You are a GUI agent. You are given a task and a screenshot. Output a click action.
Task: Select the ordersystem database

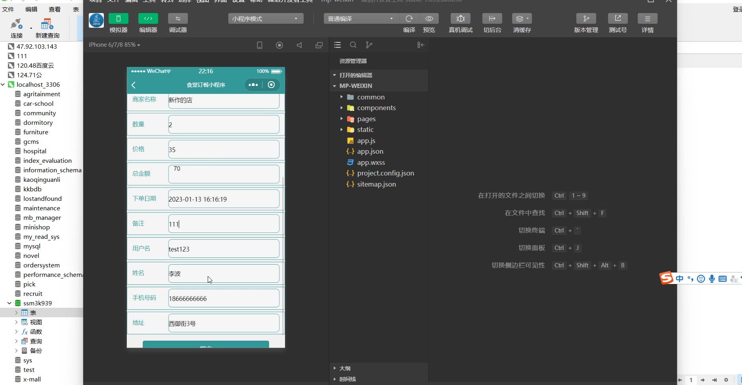(41, 265)
